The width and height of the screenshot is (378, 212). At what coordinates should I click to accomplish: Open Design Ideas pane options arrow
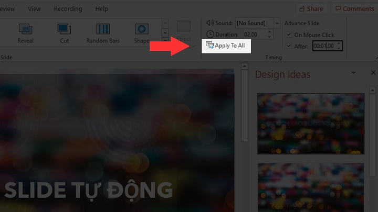click(354, 73)
